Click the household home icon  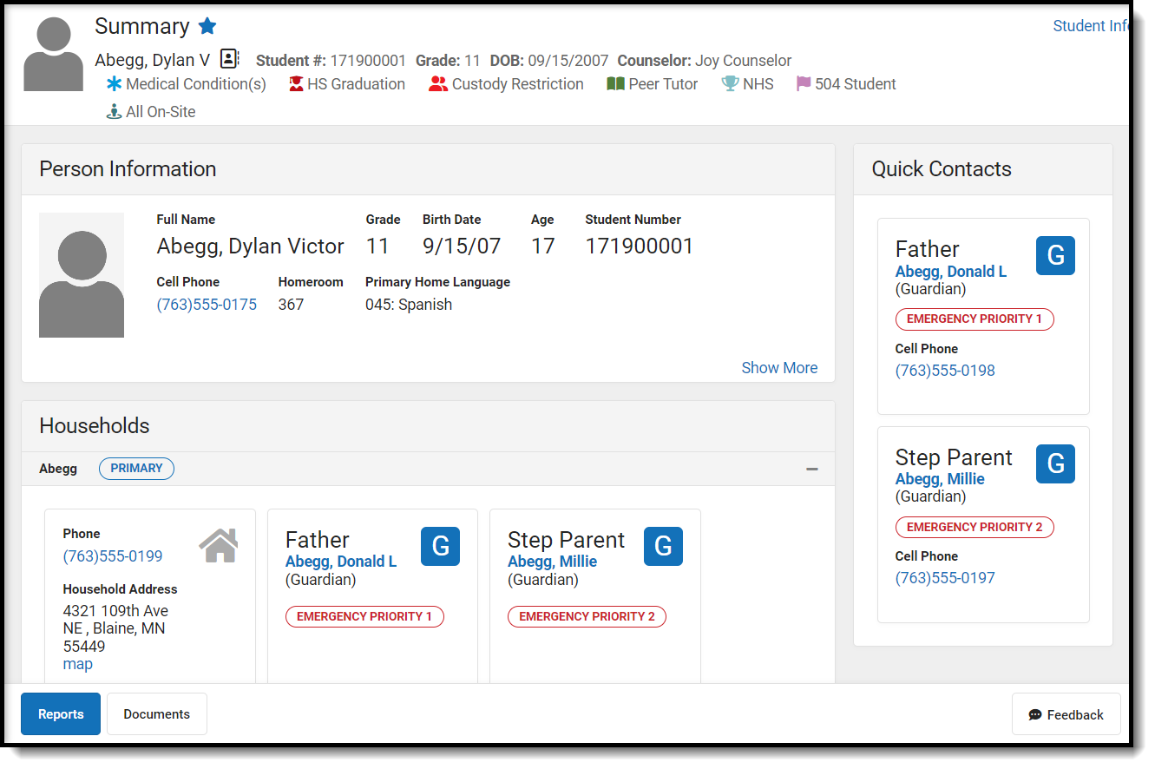[219, 546]
